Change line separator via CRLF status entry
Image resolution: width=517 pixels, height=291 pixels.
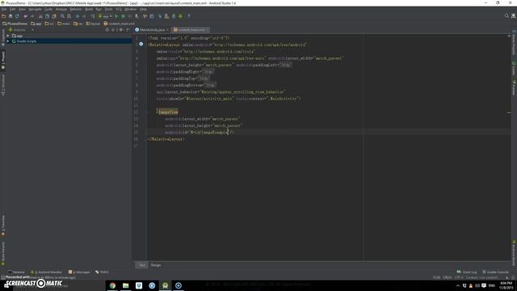[x=448, y=278]
